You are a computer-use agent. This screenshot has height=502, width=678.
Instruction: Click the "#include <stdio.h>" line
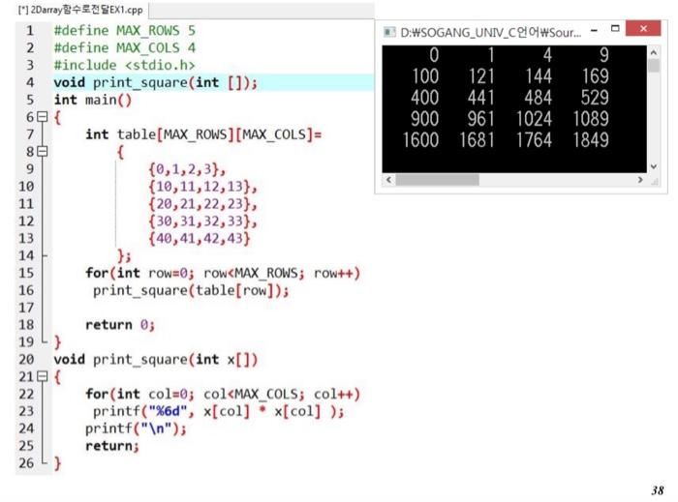click(x=125, y=65)
